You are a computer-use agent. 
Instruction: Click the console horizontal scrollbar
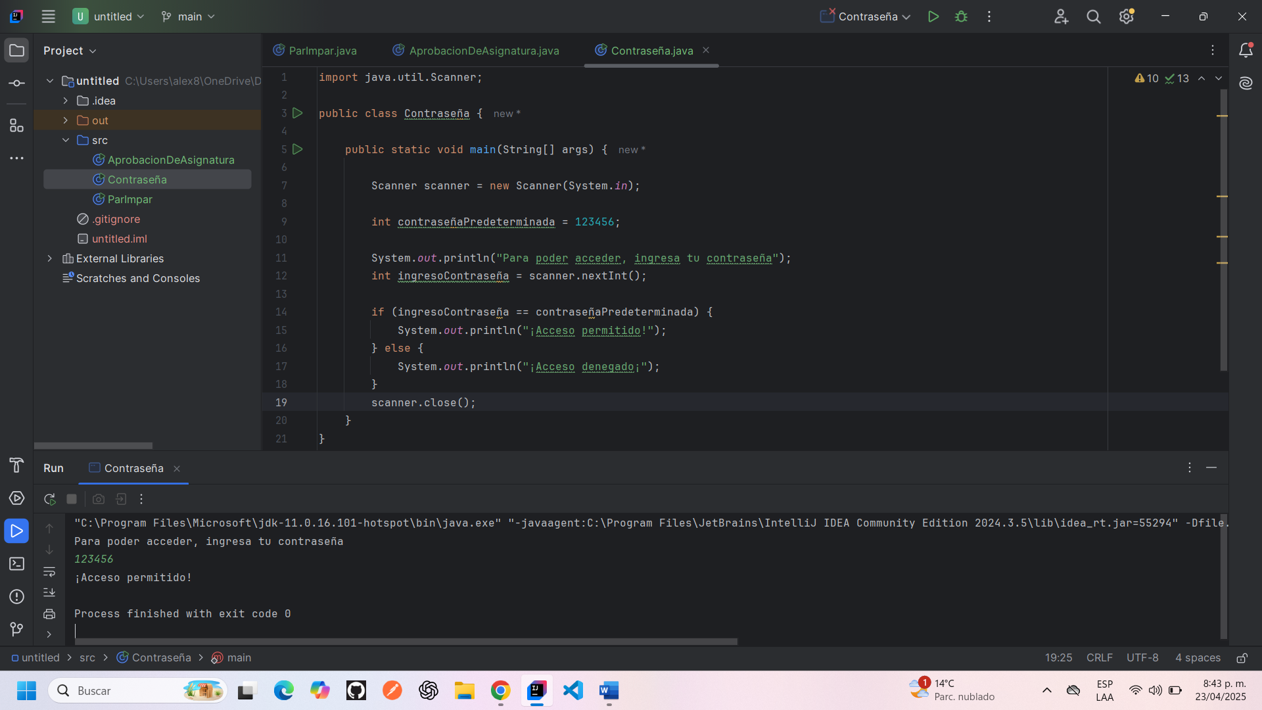pyautogui.click(x=406, y=642)
